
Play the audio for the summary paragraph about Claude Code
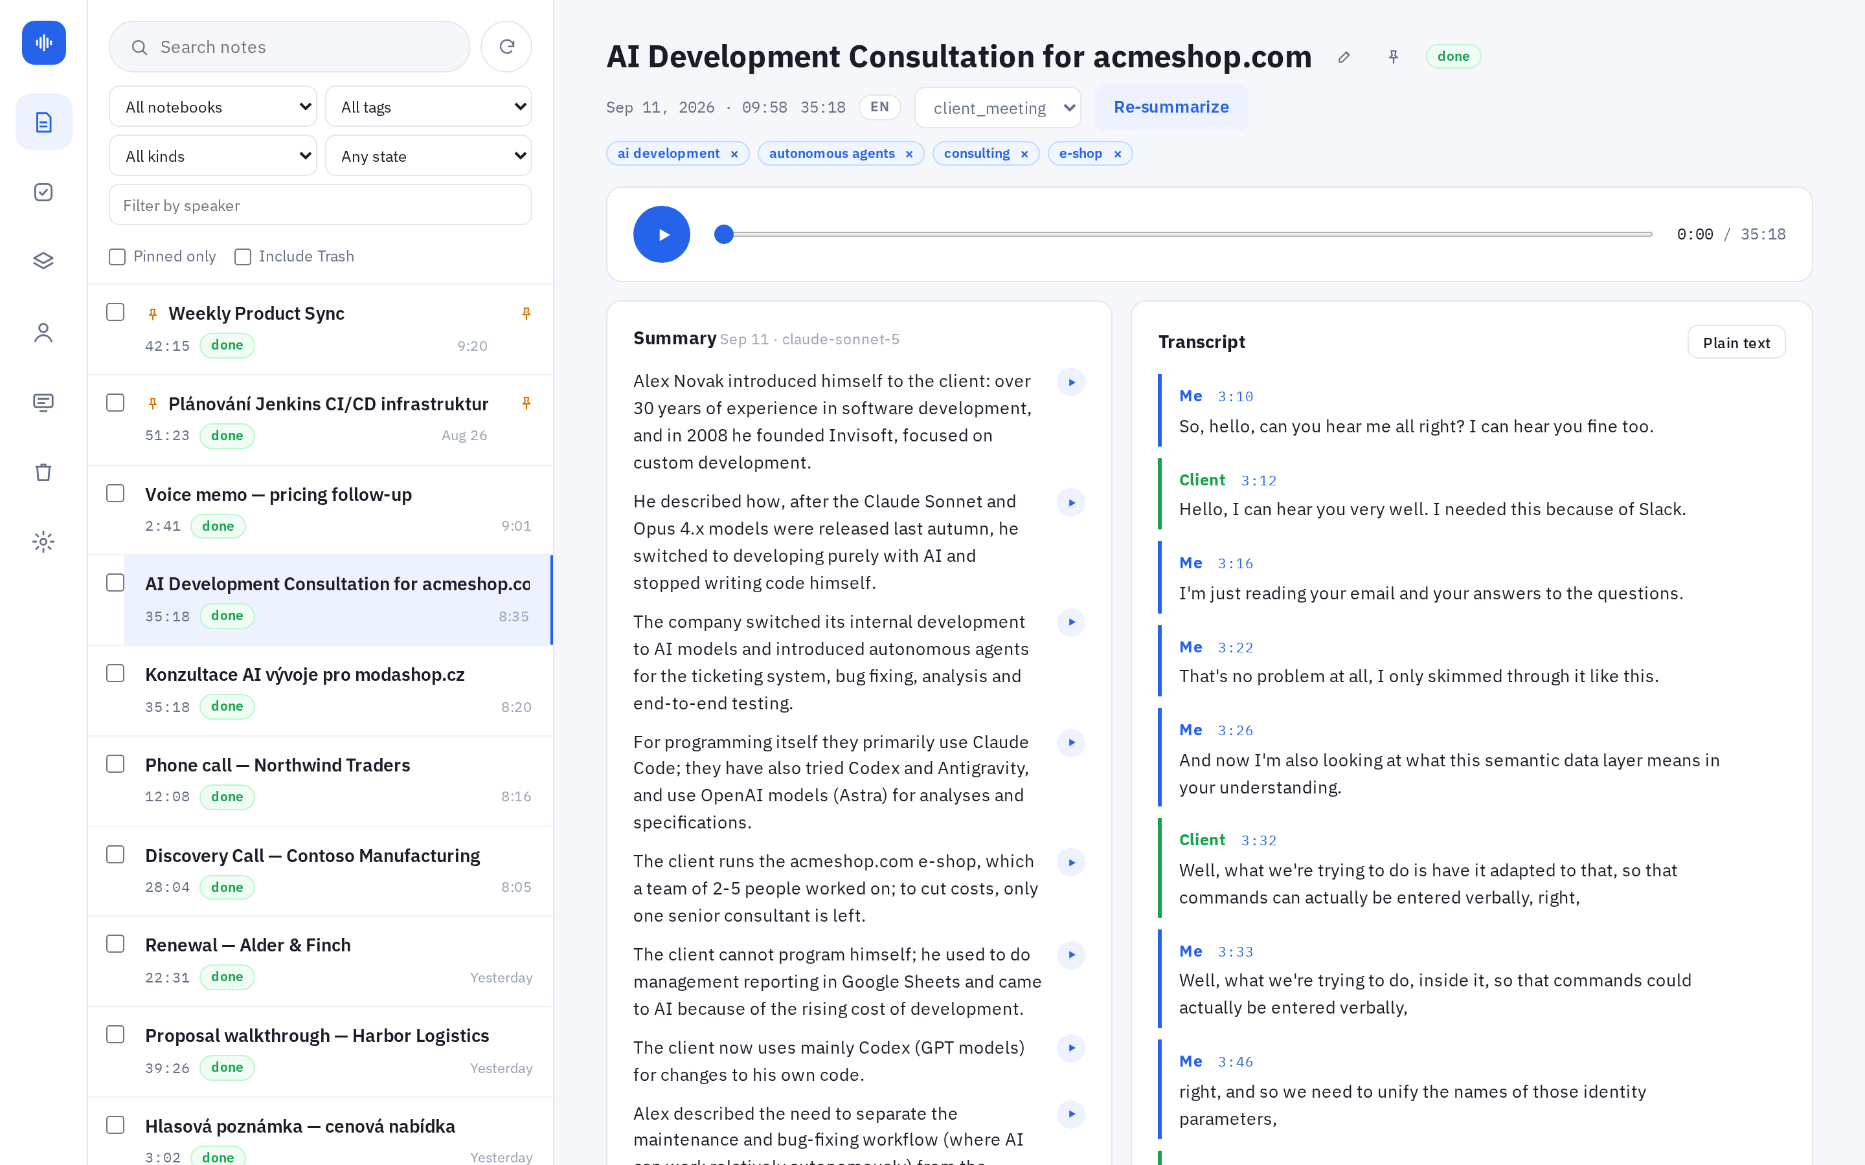click(x=1071, y=743)
